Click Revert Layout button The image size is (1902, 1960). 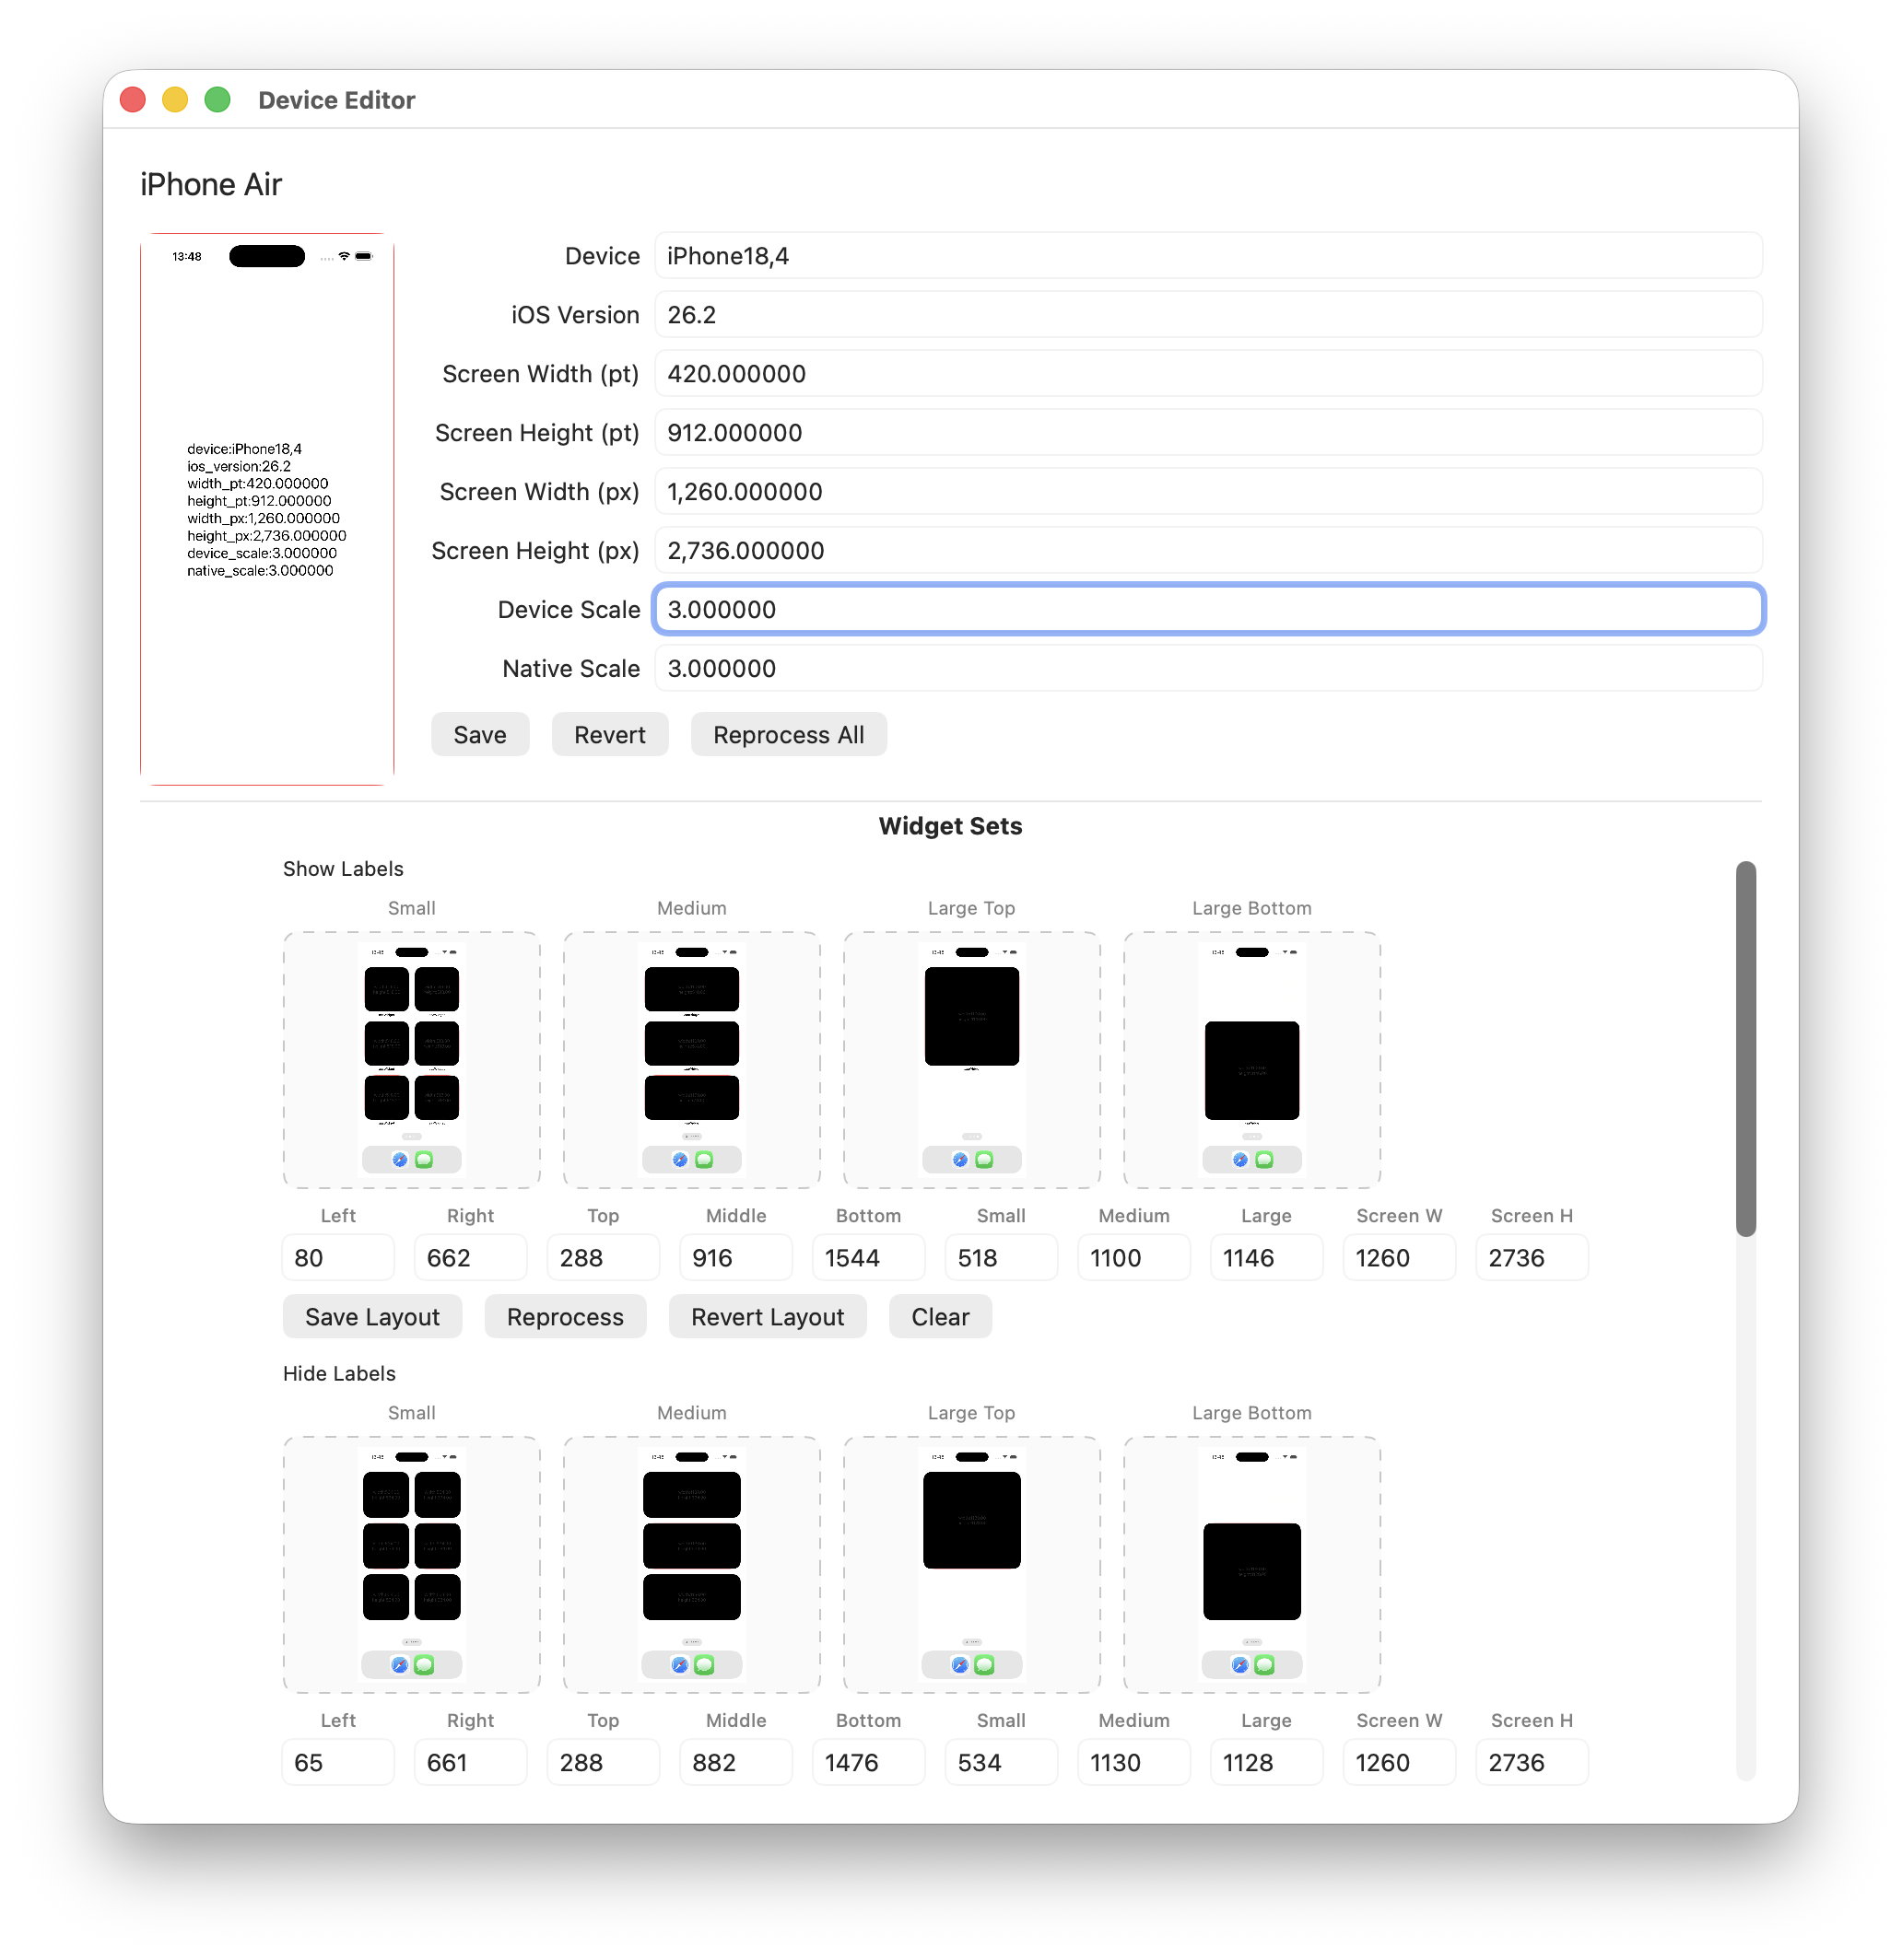[x=768, y=1317]
